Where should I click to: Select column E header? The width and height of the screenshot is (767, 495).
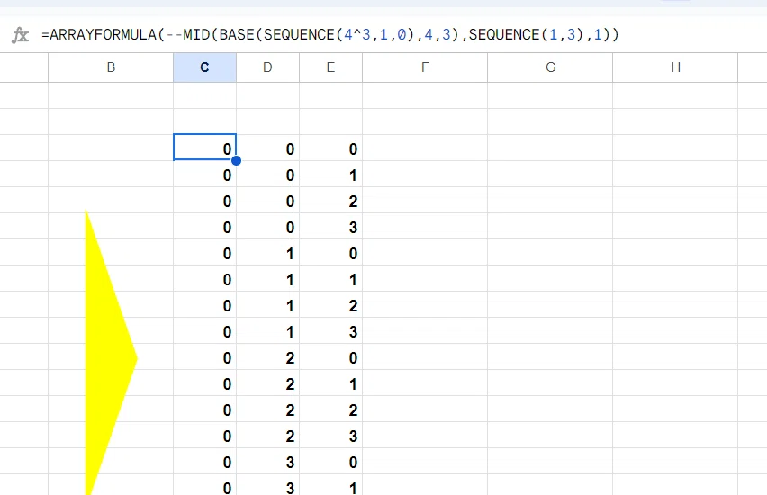point(330,67)
